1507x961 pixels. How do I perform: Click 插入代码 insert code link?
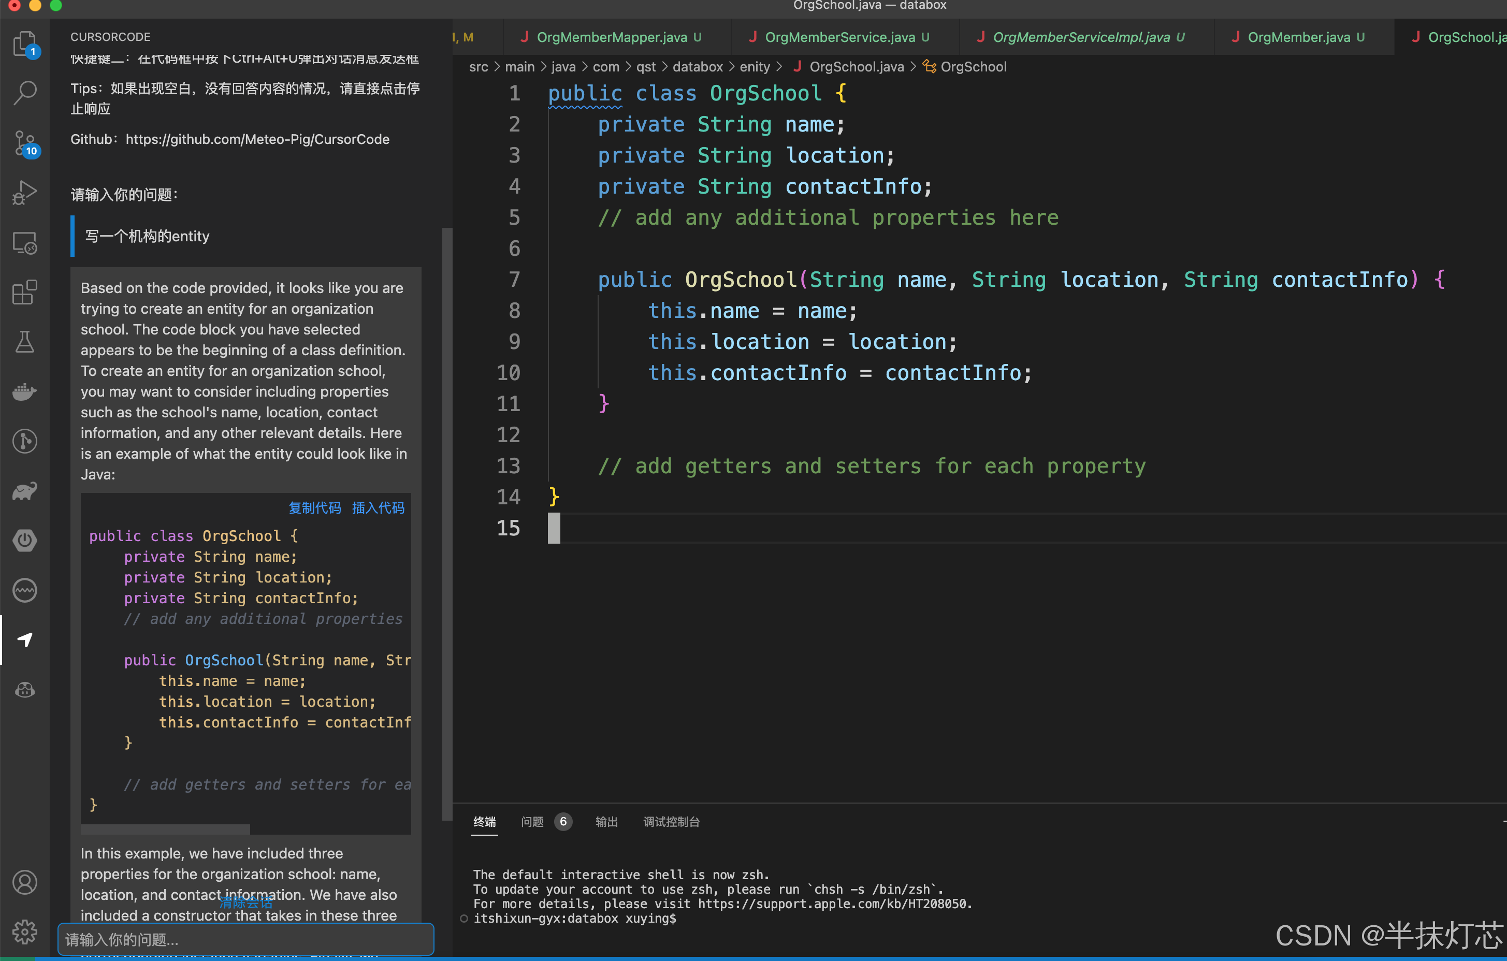(378, 508)
